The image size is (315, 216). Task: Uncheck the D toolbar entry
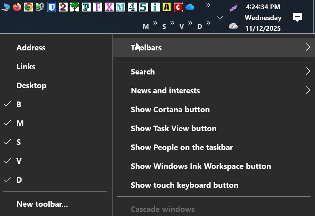(x=18, y=180)
